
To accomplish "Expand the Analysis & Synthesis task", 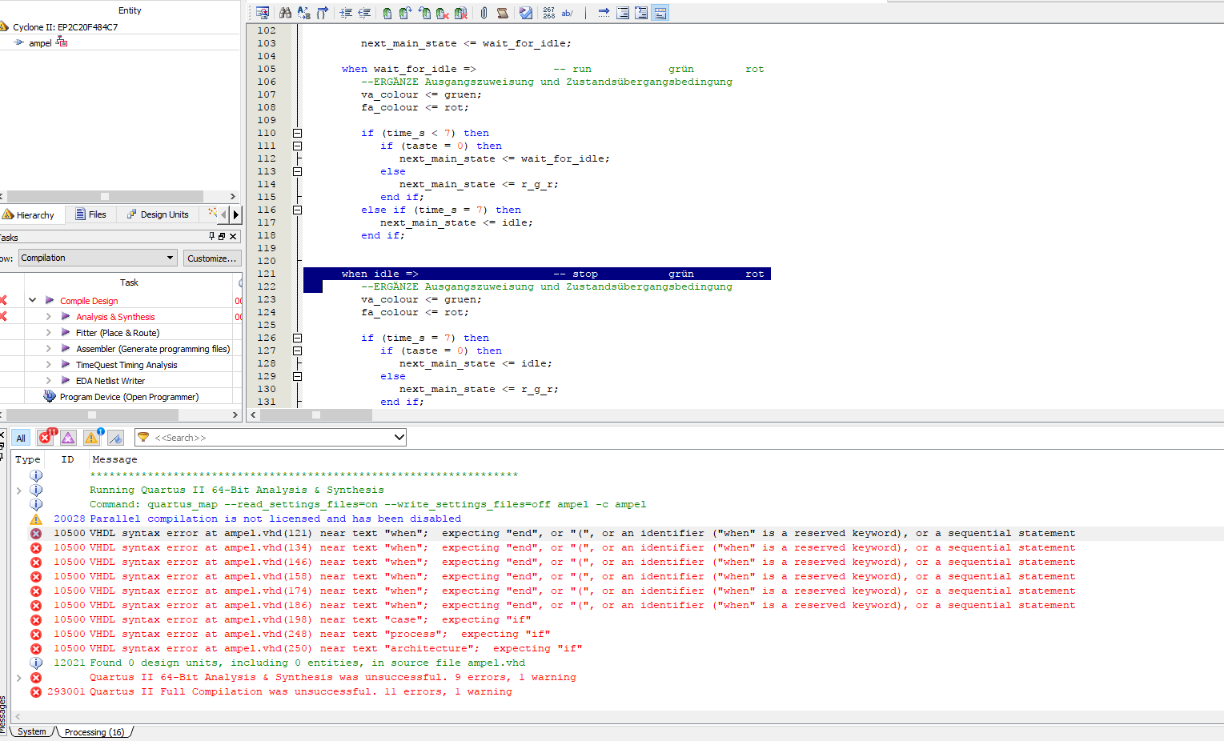I will (48, 316).
